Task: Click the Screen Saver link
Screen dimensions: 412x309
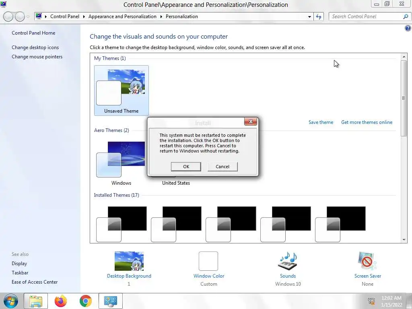Action: pyautogui.click(x=368, y=276)
